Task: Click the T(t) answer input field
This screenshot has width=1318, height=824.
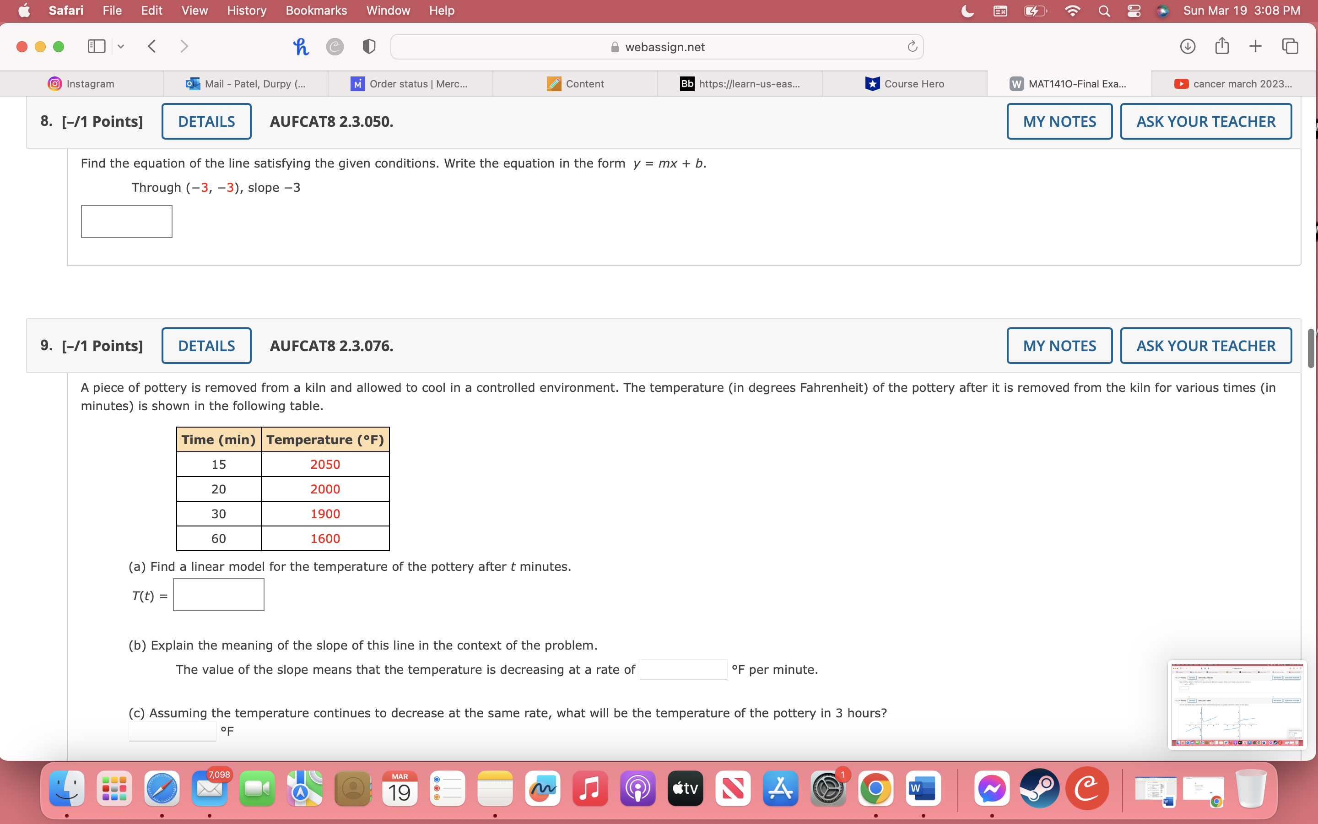Action: (218, 594)
